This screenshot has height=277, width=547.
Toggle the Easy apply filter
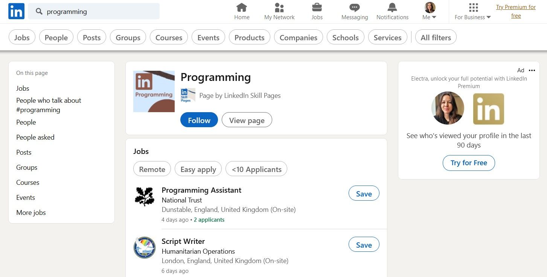[198, 169]
